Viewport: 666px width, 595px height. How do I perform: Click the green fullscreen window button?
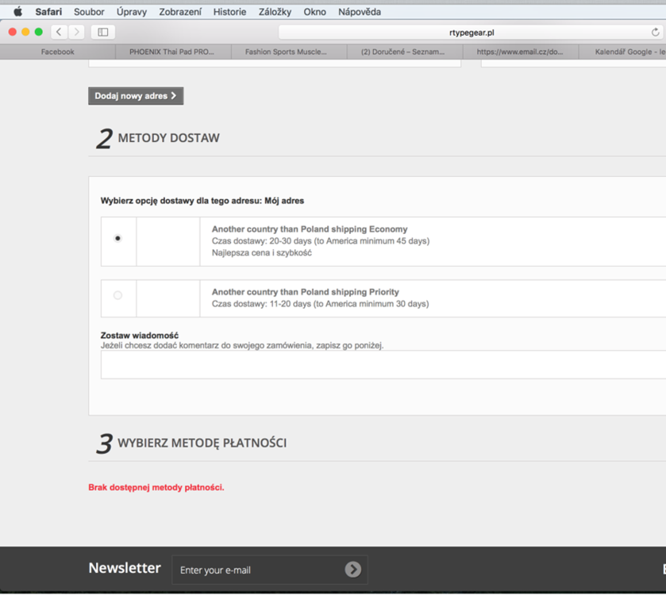(39, 32)
